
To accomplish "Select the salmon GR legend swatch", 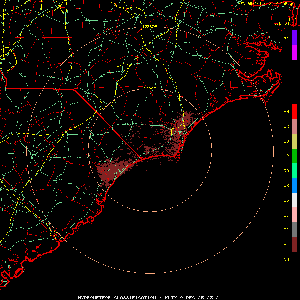I will point(294,126).
